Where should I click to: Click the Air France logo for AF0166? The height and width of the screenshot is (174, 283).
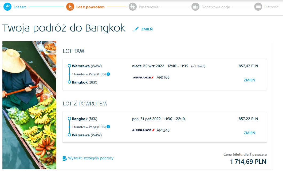143,77
